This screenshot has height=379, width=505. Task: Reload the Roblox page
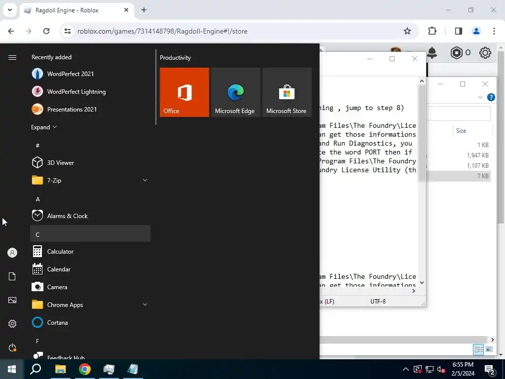[46, 31]
